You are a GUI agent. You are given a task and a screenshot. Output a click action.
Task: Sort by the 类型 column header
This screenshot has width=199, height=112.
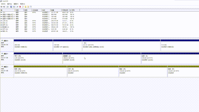[x=28, y=10]
